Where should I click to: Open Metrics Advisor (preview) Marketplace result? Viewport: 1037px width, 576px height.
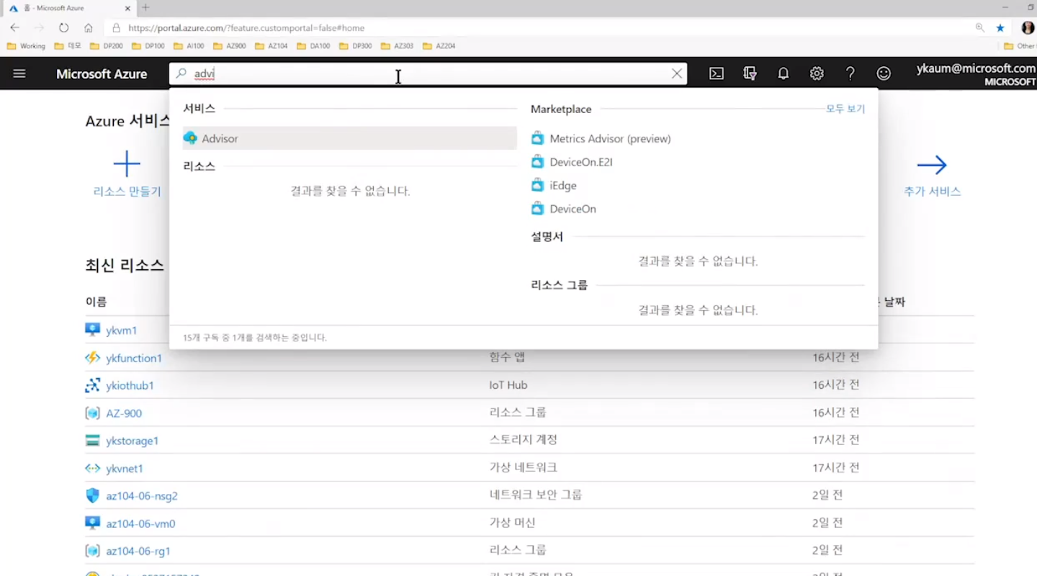(610, 138)
